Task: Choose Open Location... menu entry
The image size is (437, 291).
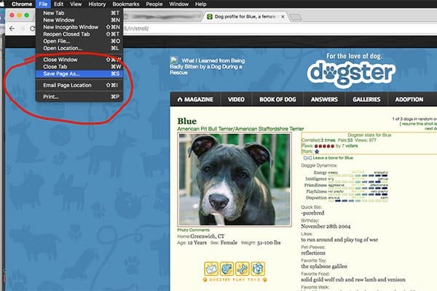Action: tap(79, 48)
